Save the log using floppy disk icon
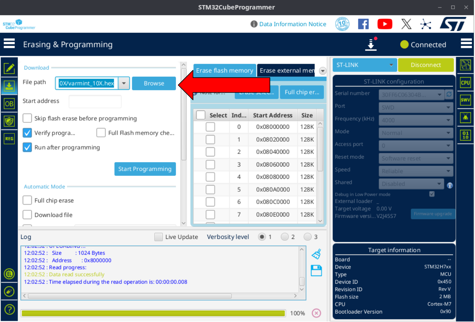Viewport: 475px width, 322px height. pos(316,271)
